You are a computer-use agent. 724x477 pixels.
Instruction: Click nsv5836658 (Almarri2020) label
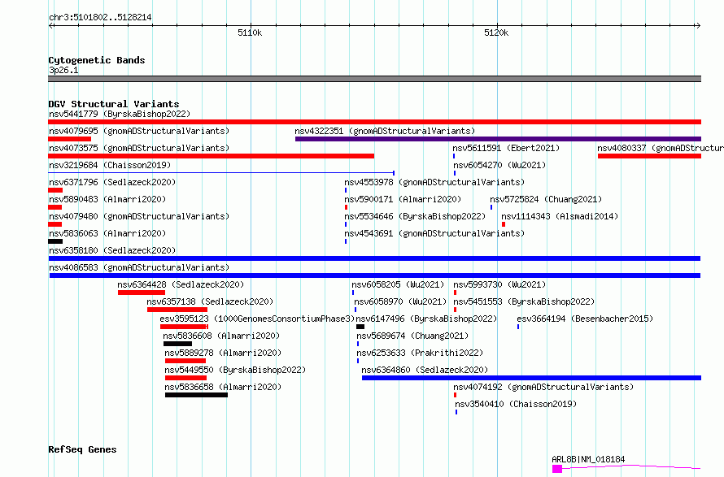tap(223, 387)
